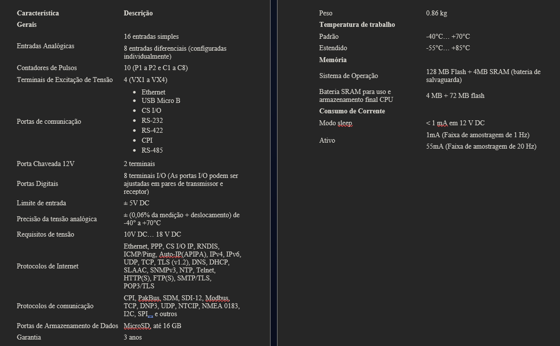The width and height of the screenshot is (560, 346).
Task: Click the underlined 'Auto-IP' text
Action: tap(170, 255)
